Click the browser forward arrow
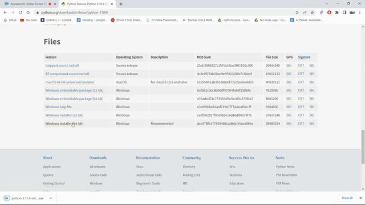Screen dimensions: 365x205 pyautogui.click(x=13, y=13)
